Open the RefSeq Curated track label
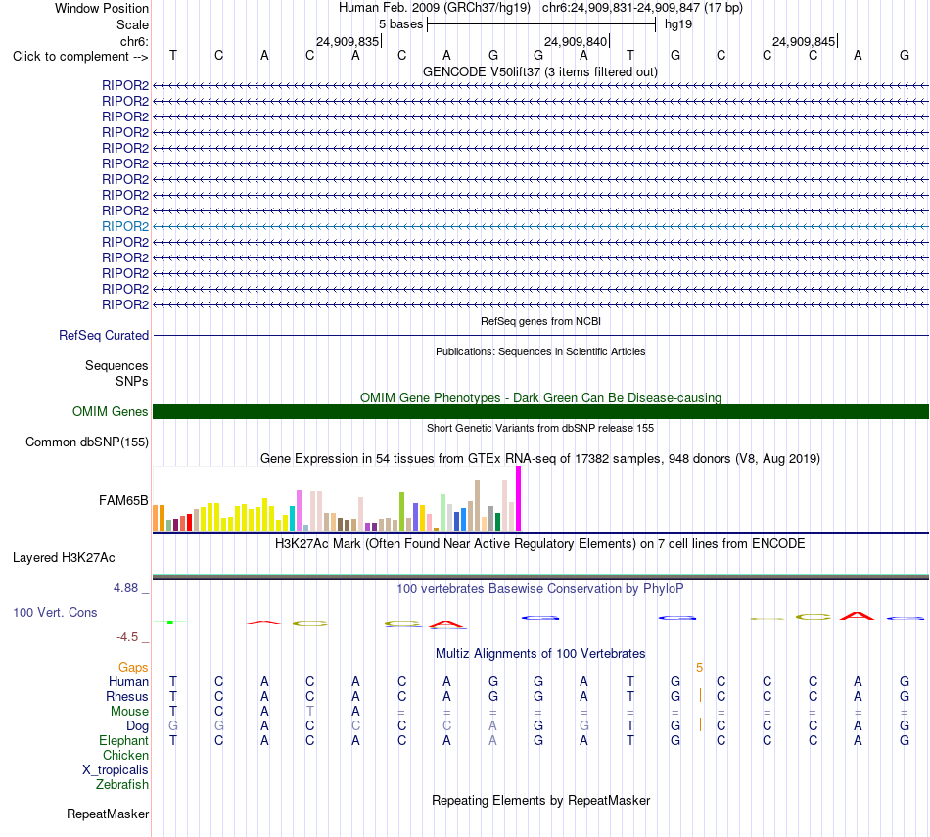This screenshot has height=837, width=930. pos(104,335)
